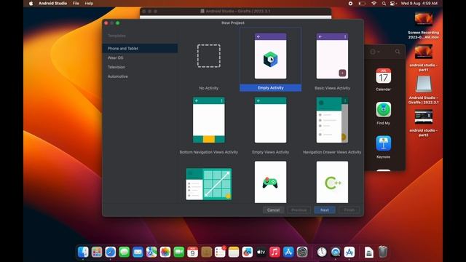
Task: Open Control Center from the menu bar
Action: pos(393,3)
